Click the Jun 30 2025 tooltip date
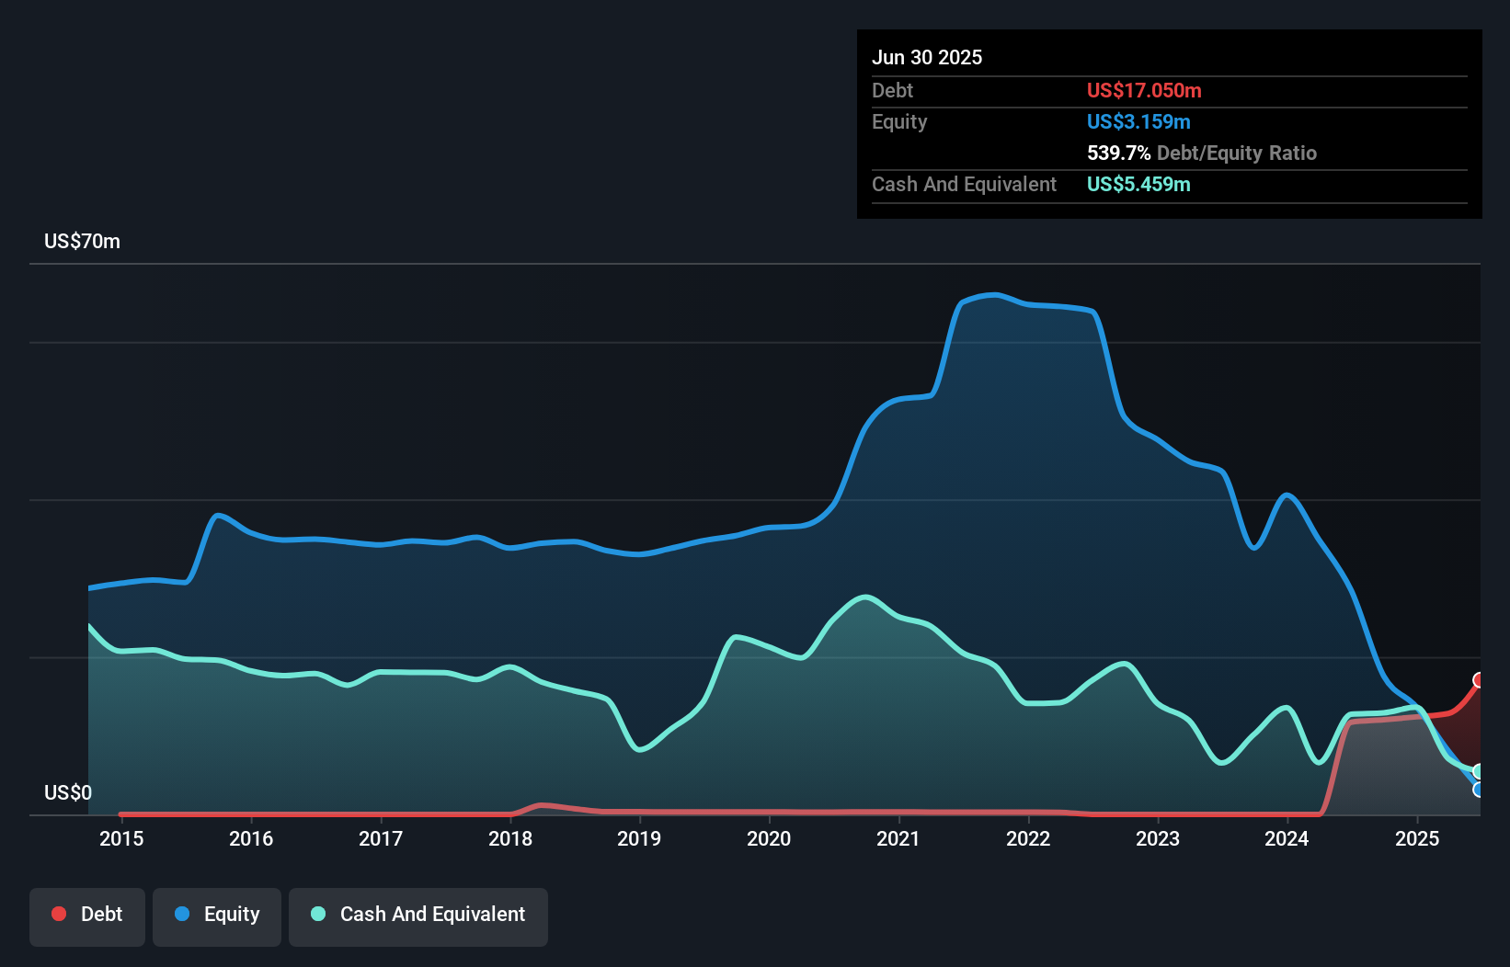1510x967 pixels. tap(927, 57)
